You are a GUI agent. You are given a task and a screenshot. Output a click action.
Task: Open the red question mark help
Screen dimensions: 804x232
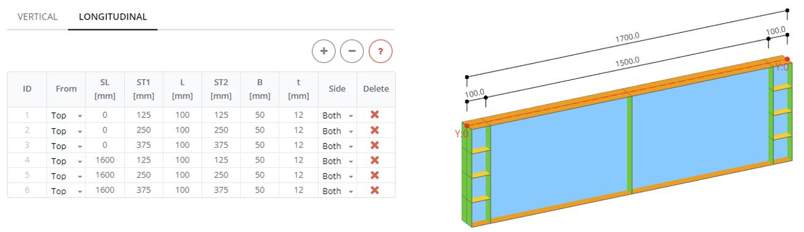(380, 51)
